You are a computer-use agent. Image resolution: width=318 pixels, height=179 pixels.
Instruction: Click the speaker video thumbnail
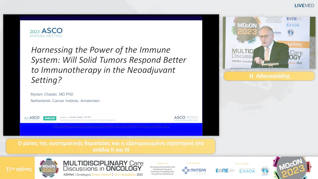tap(269, 43)
